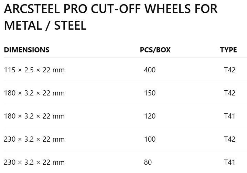Click the 150 pieces per box value
Viewport: 247px width, 173px height.
coord(150,93)
